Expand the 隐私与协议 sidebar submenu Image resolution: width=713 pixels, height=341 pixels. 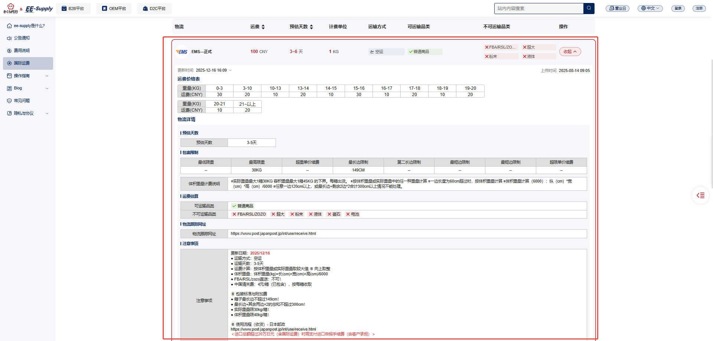click(x=47, y=113)
